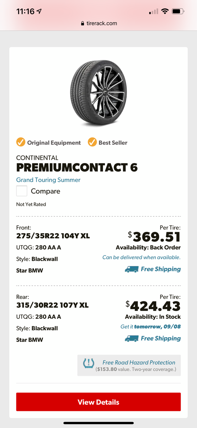
Task: Open the Free Road Hazard Protection info
Action: (x=129, y=365)
